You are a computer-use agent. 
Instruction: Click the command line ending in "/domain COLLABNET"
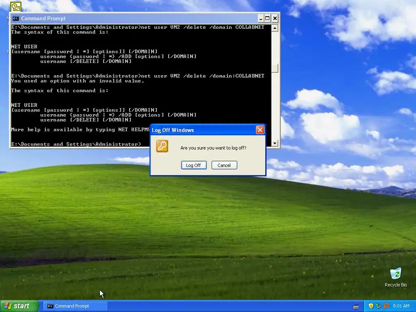[x=138, y=27]
